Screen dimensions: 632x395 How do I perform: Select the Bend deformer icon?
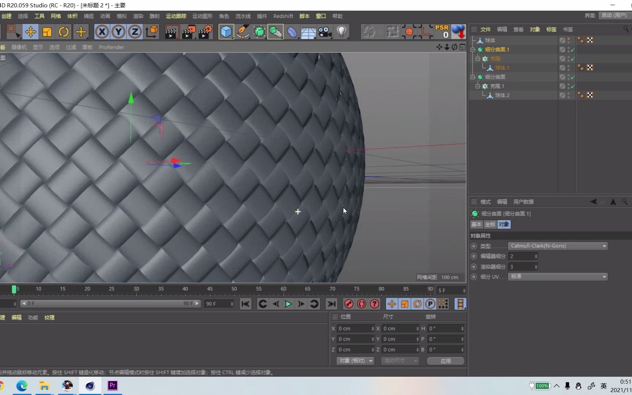click(x=292, y=32)
